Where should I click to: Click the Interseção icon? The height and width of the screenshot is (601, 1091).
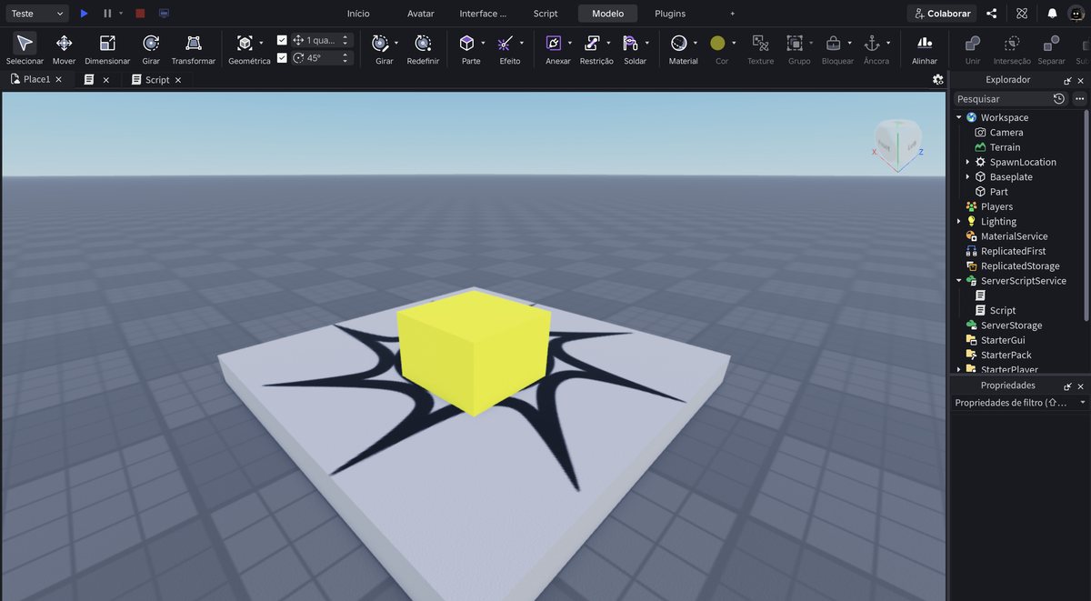(x=1012, y=43)
